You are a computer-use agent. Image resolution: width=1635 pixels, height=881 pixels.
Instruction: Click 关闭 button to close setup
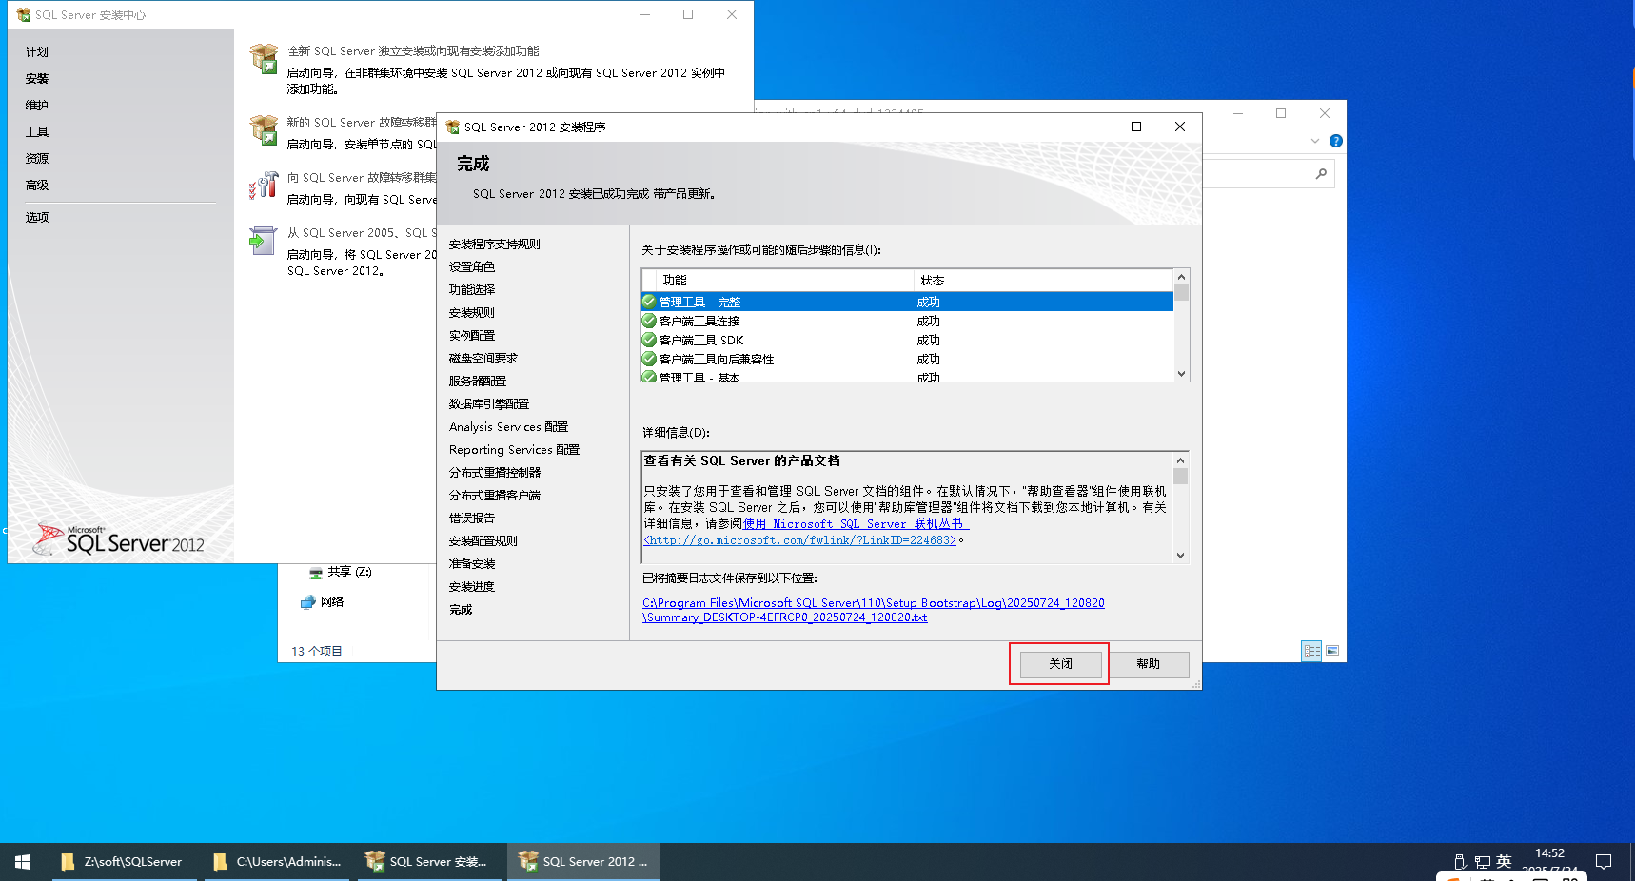(x=1060, y=664)
